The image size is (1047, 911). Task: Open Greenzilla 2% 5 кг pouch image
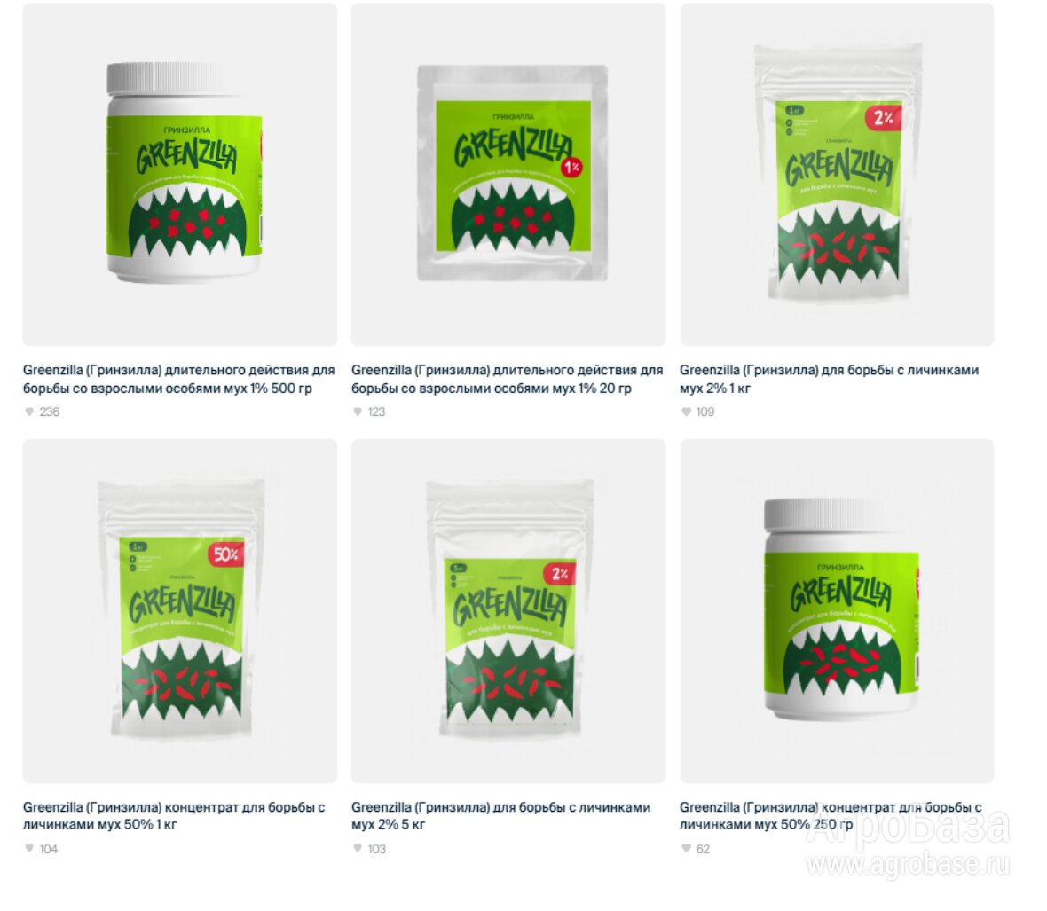[x=508, y=611]
